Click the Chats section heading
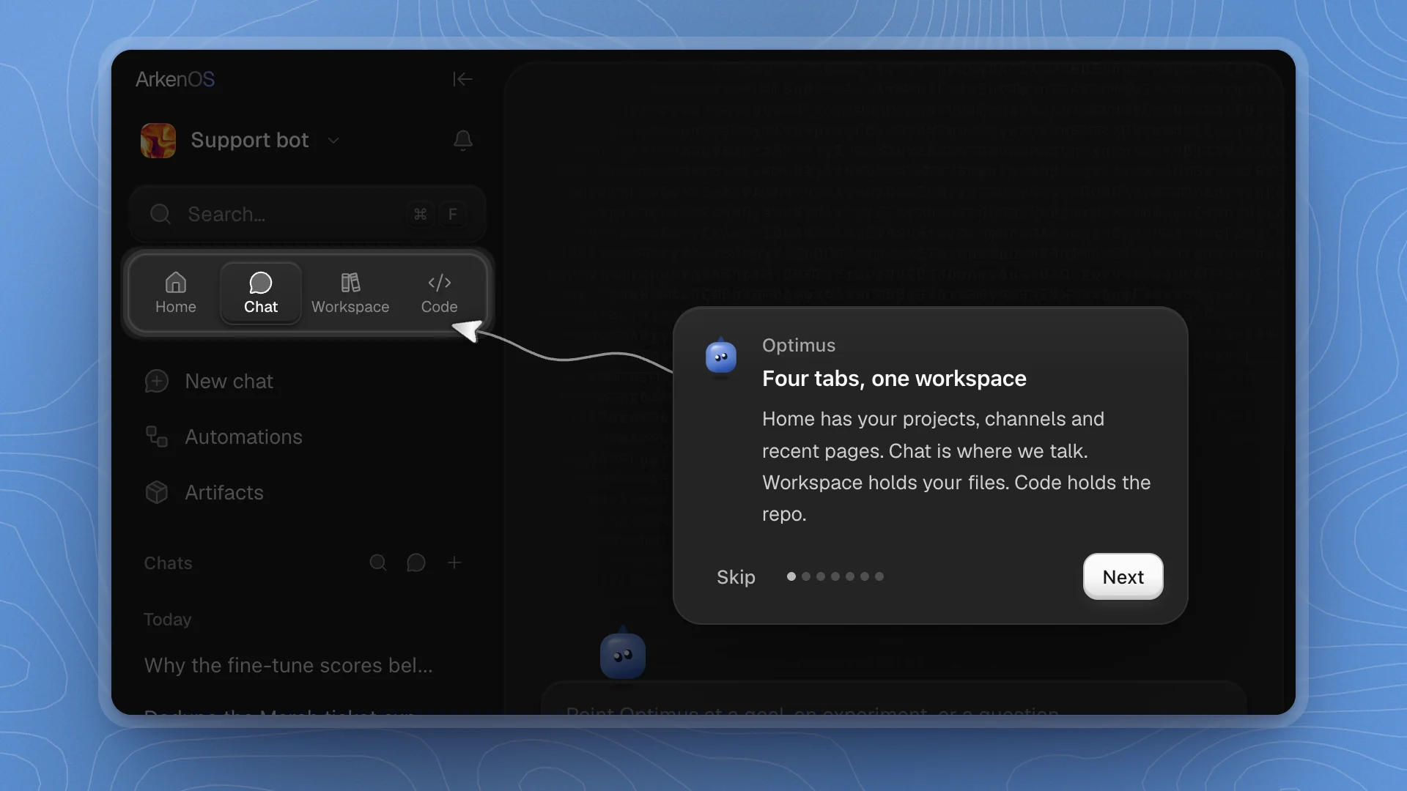The width and height of the screenshot is (1407, 791). tap(169, 563)
